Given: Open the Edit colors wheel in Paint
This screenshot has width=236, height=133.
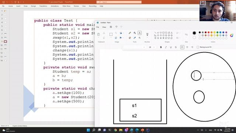Looking at the screenshot, I should tap(232, 35).
